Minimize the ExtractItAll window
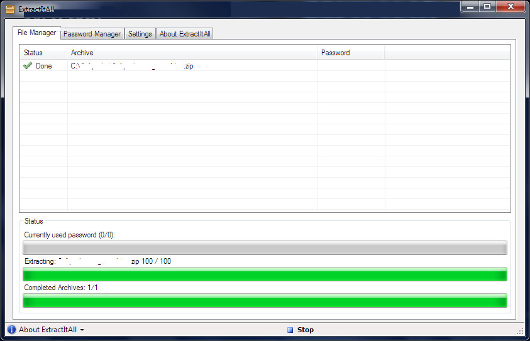The width and height of the screenshot is (530, 341). click(470, 7)
